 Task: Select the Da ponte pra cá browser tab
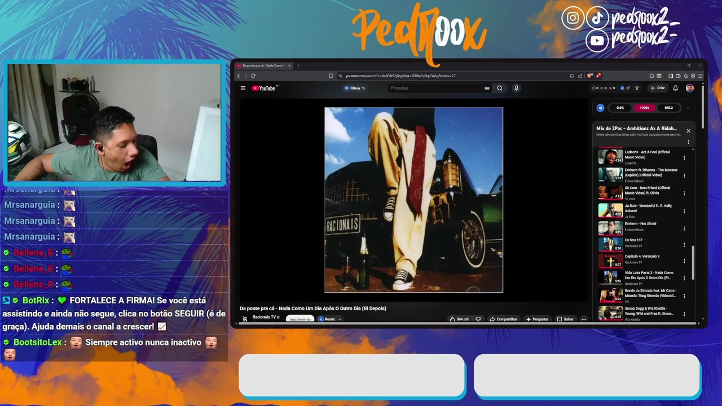[263, 65]
